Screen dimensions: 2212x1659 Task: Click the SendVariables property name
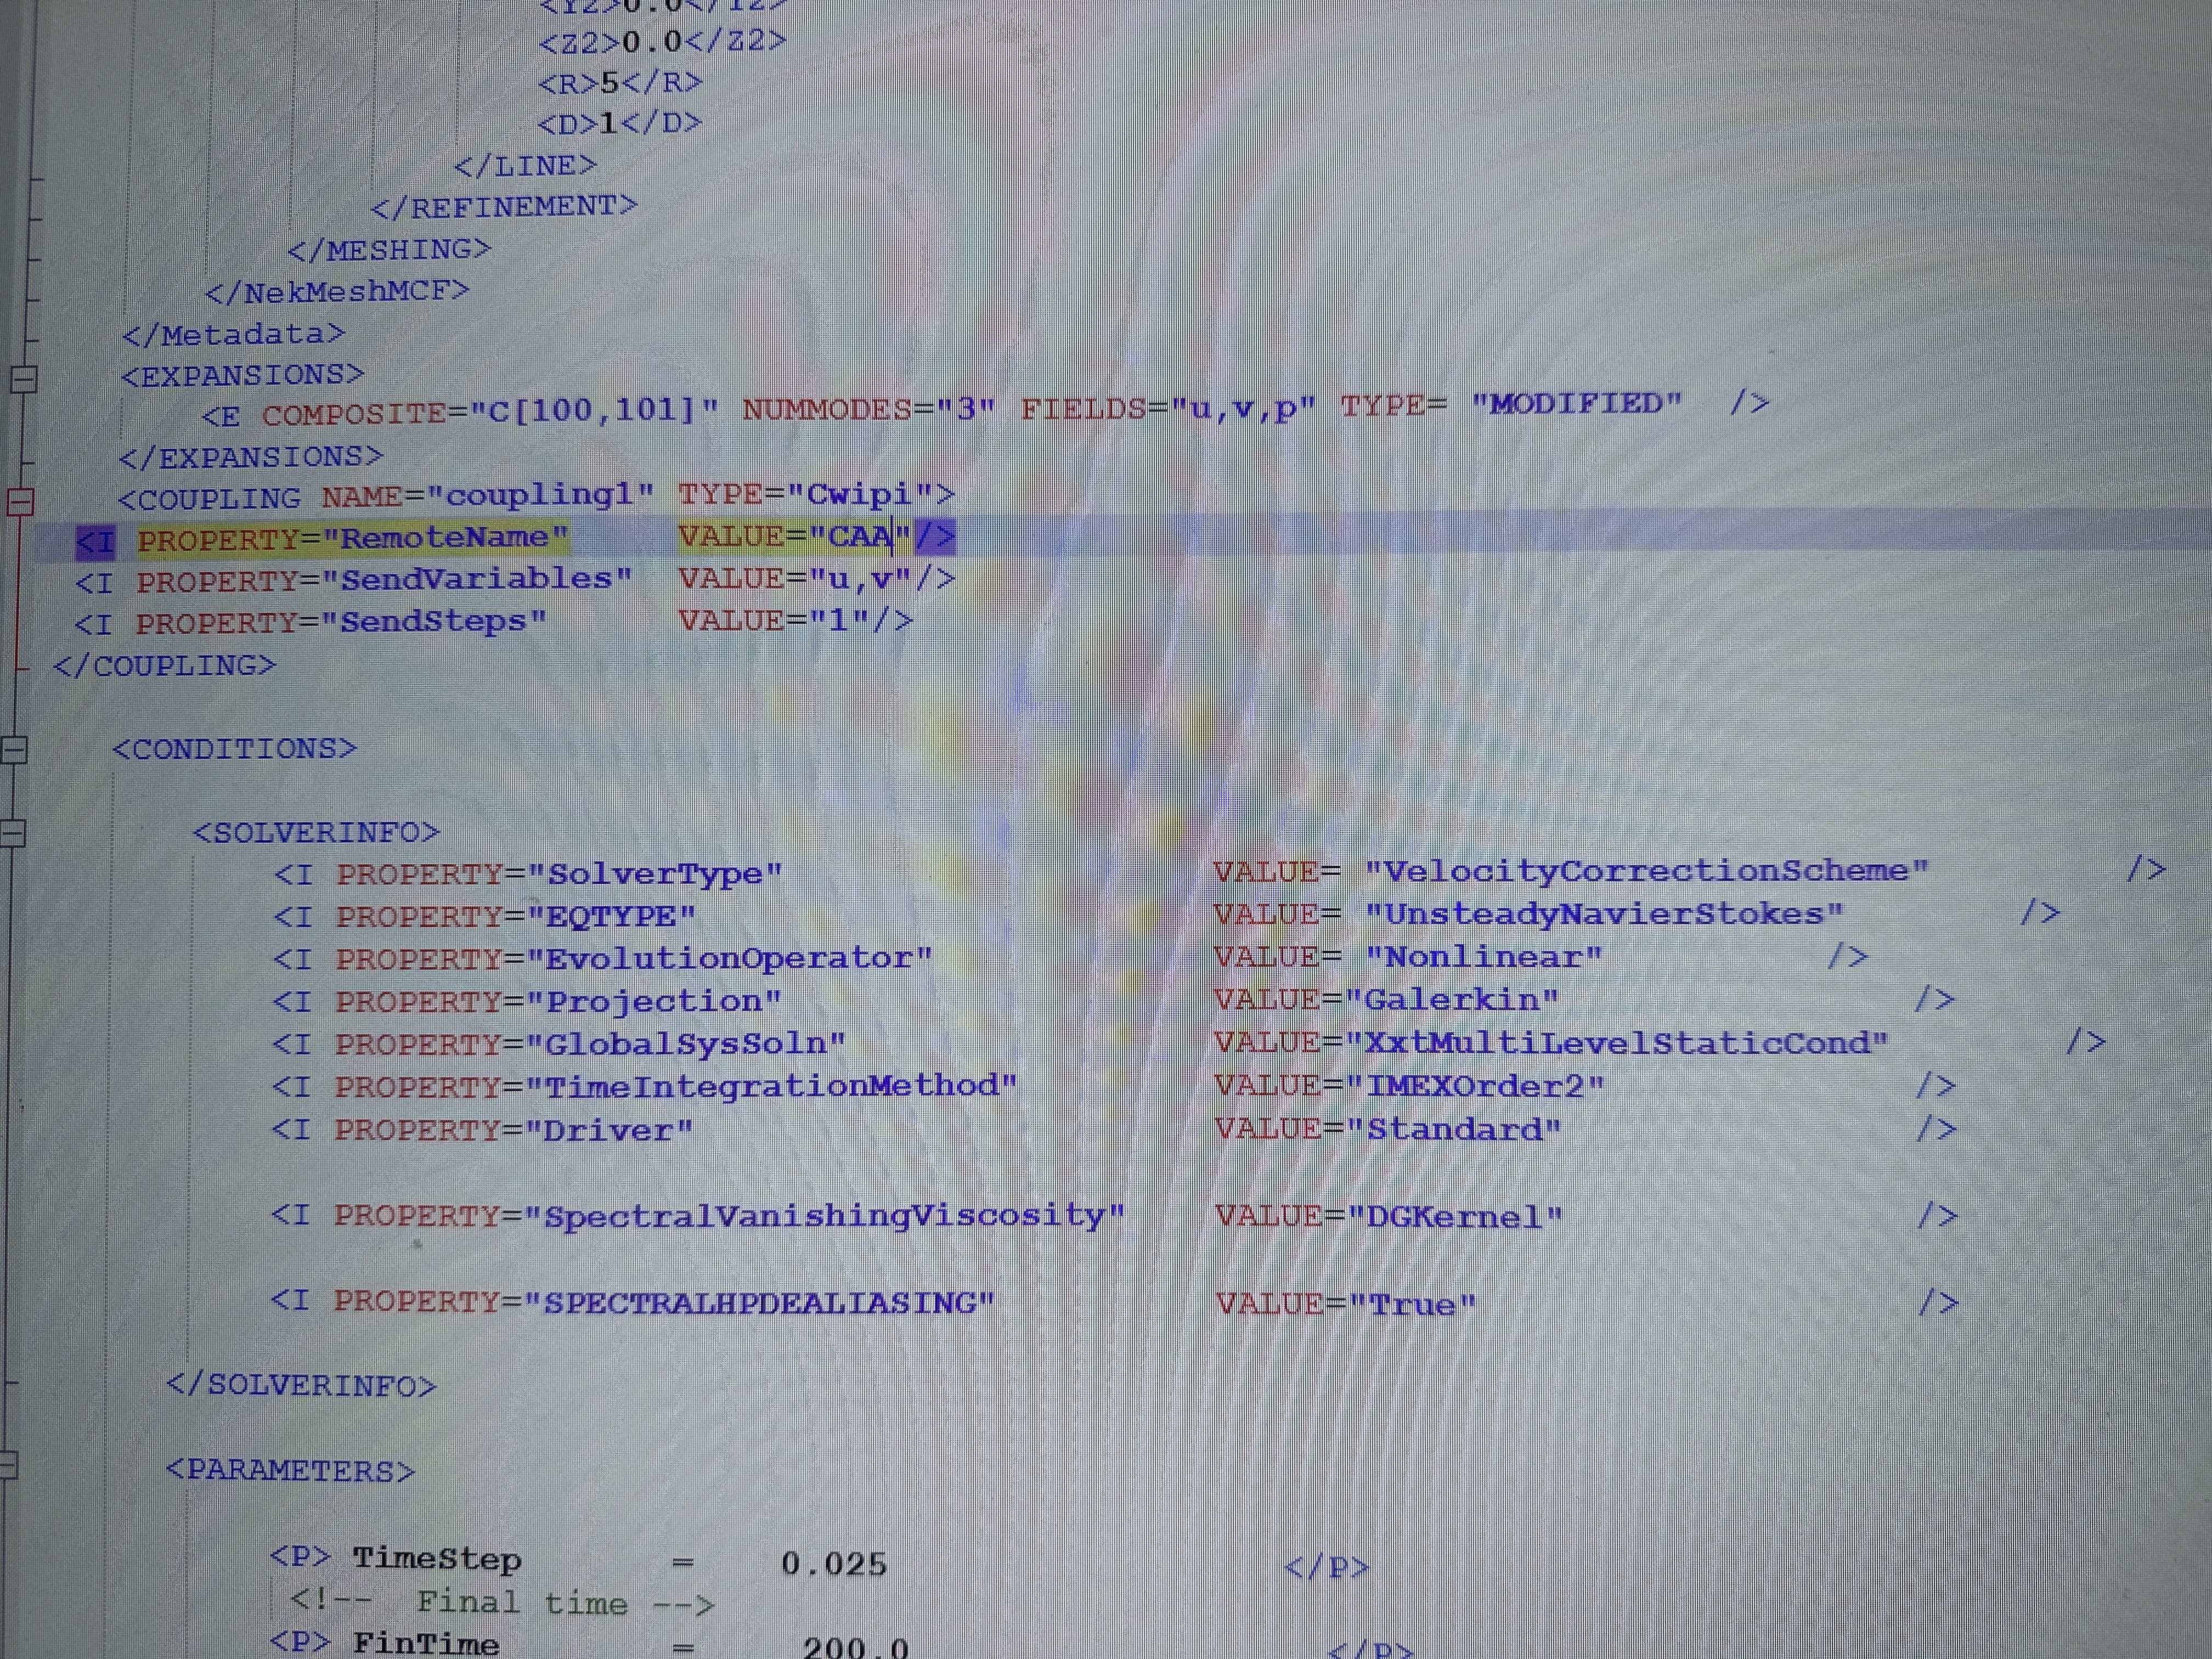[475, 580]
